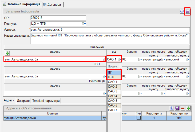Viewport: 195px width, 132px height.
Task: Choose ЦТП in the dropdown list
Action: (x=114, y=77)
